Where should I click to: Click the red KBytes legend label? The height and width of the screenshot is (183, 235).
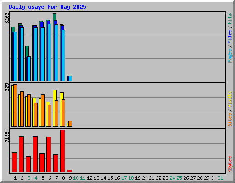[x=230, y=164]
